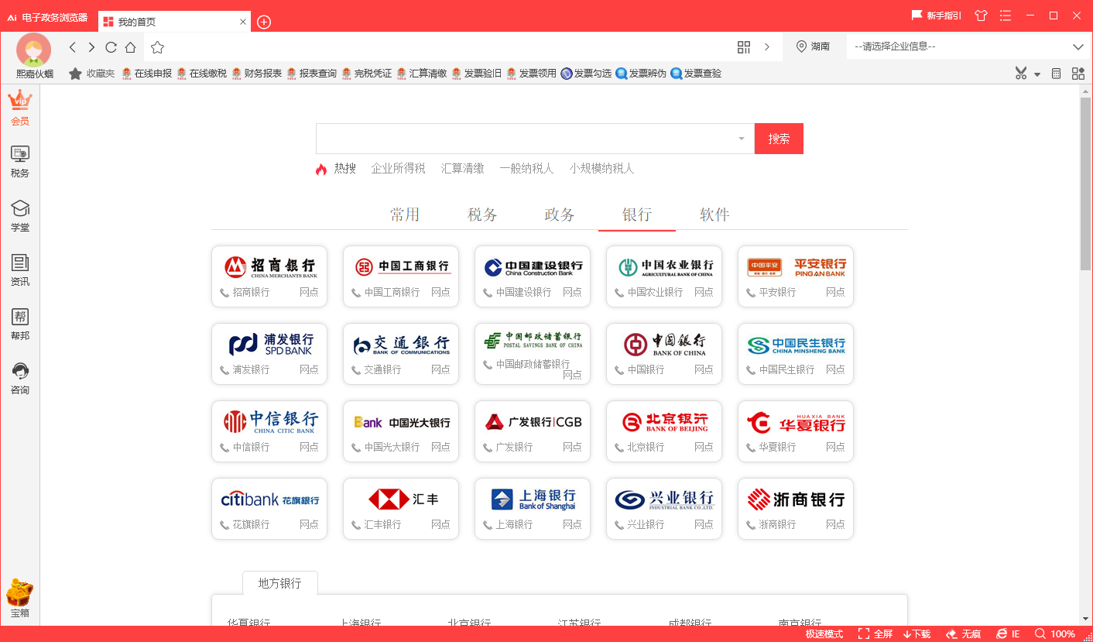
Task: Open the 发票勾选 bookmark
Action: [x=586, y=74]
